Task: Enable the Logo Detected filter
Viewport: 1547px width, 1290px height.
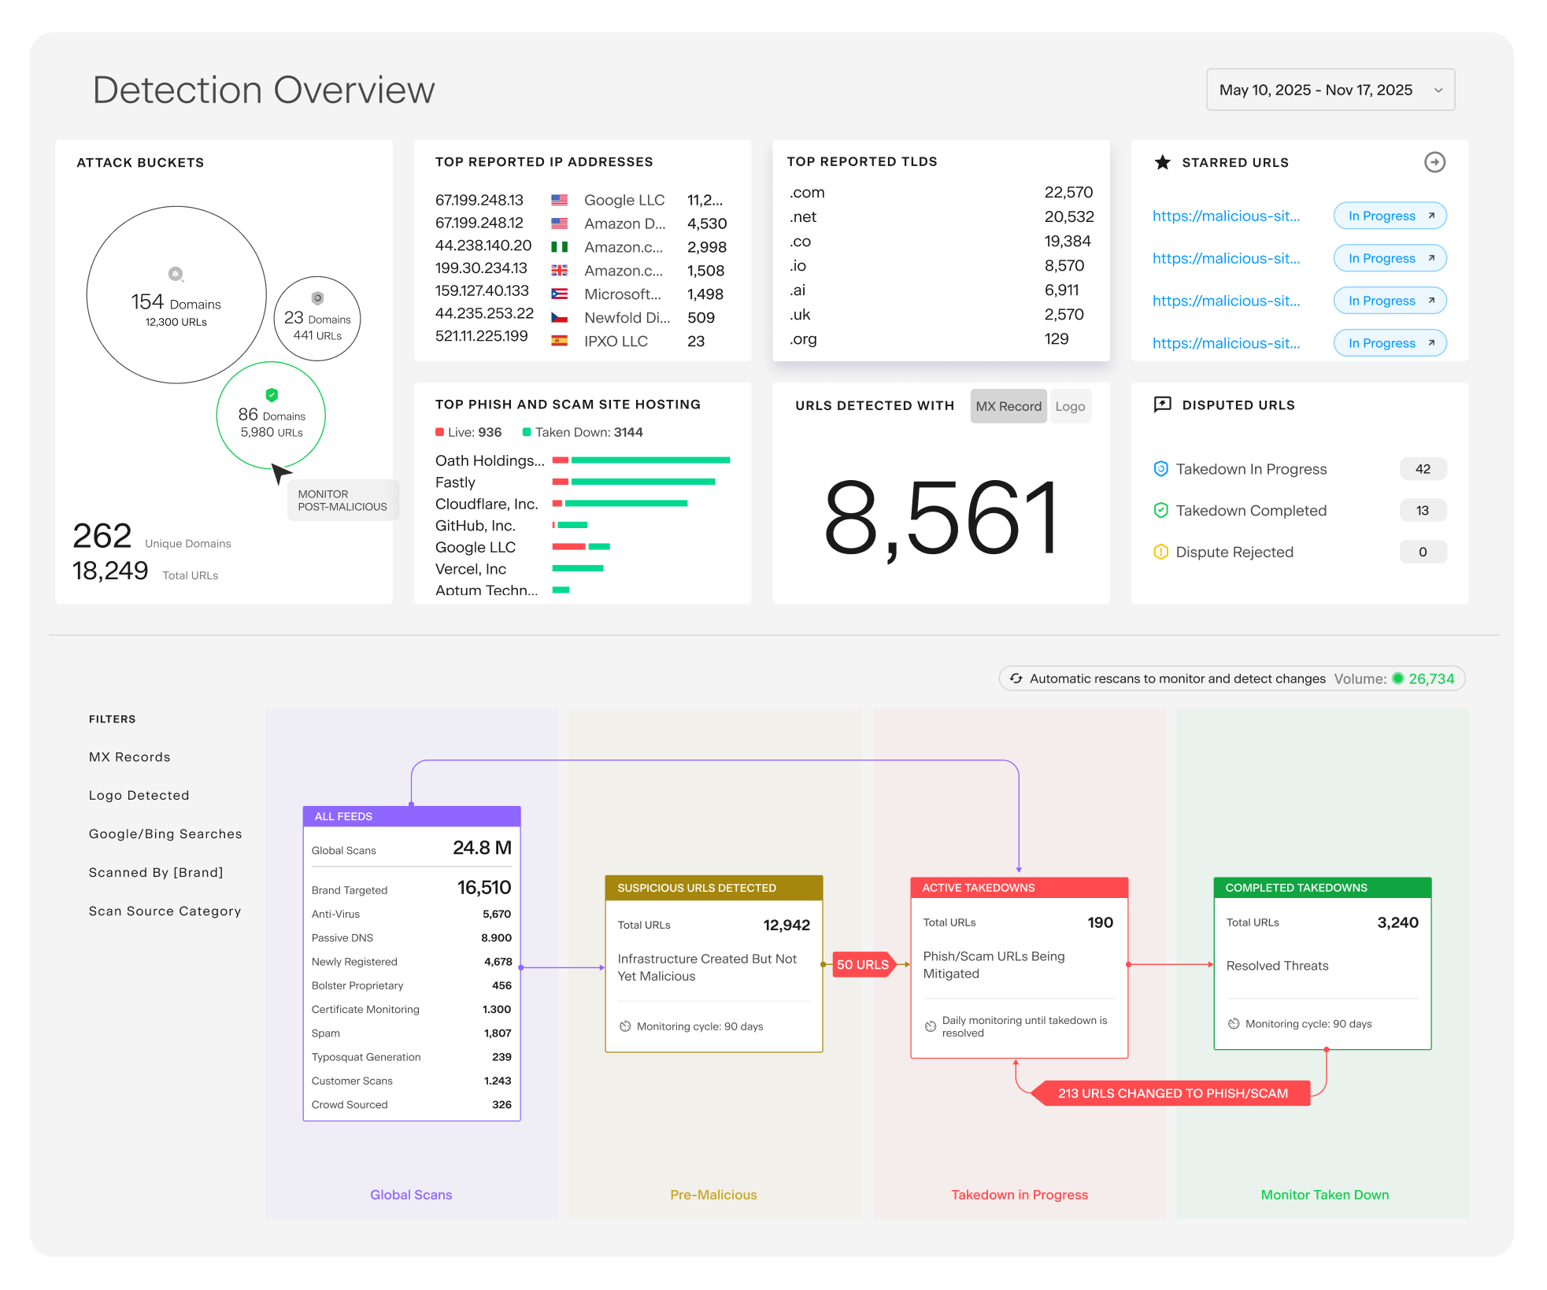Action: pos(139,795)
